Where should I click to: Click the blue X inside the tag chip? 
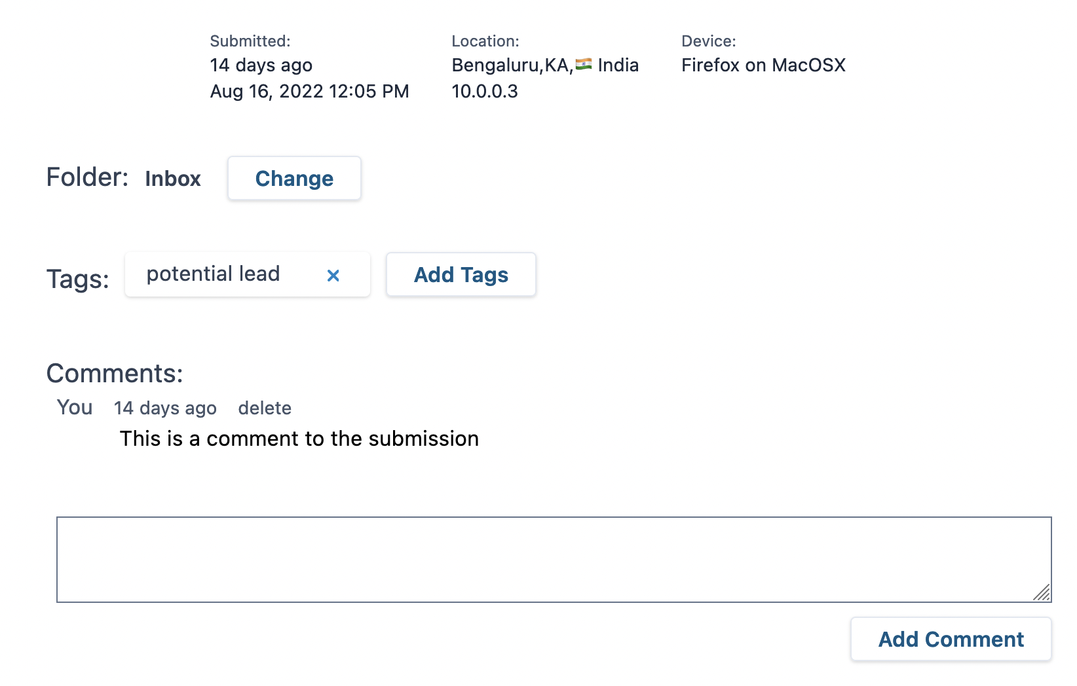[333, 276]
